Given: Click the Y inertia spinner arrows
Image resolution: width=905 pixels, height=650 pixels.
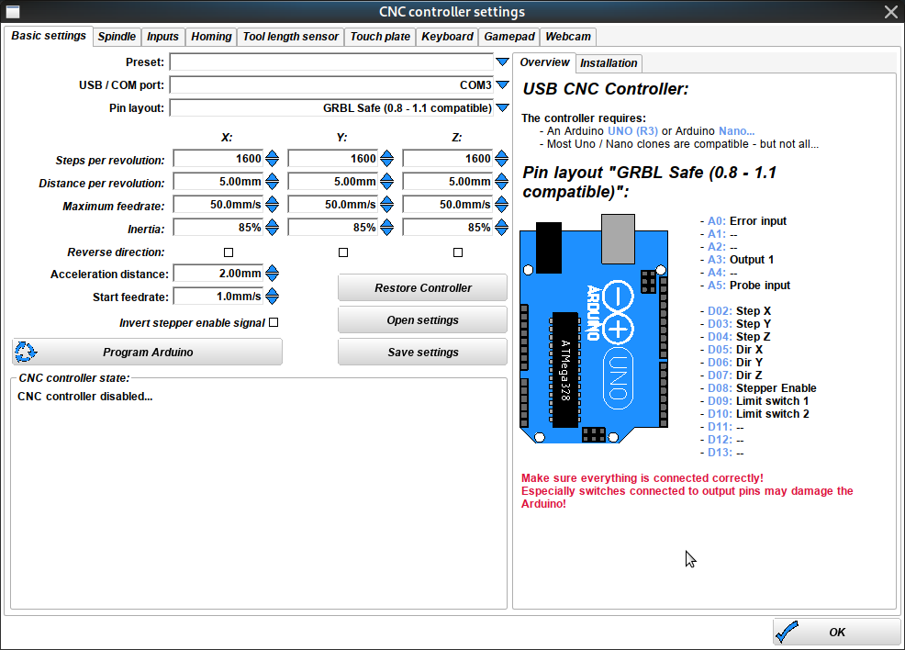Looking at the screenshot, I should point(387,227).
